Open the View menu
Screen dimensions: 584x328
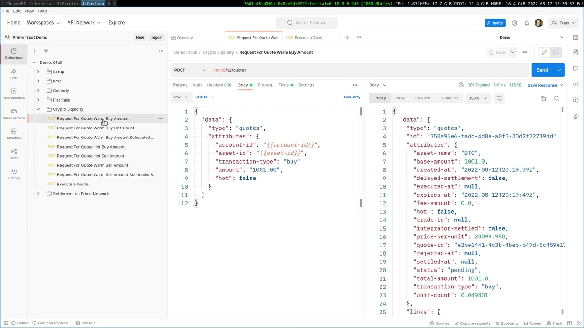tap(29, 11)
